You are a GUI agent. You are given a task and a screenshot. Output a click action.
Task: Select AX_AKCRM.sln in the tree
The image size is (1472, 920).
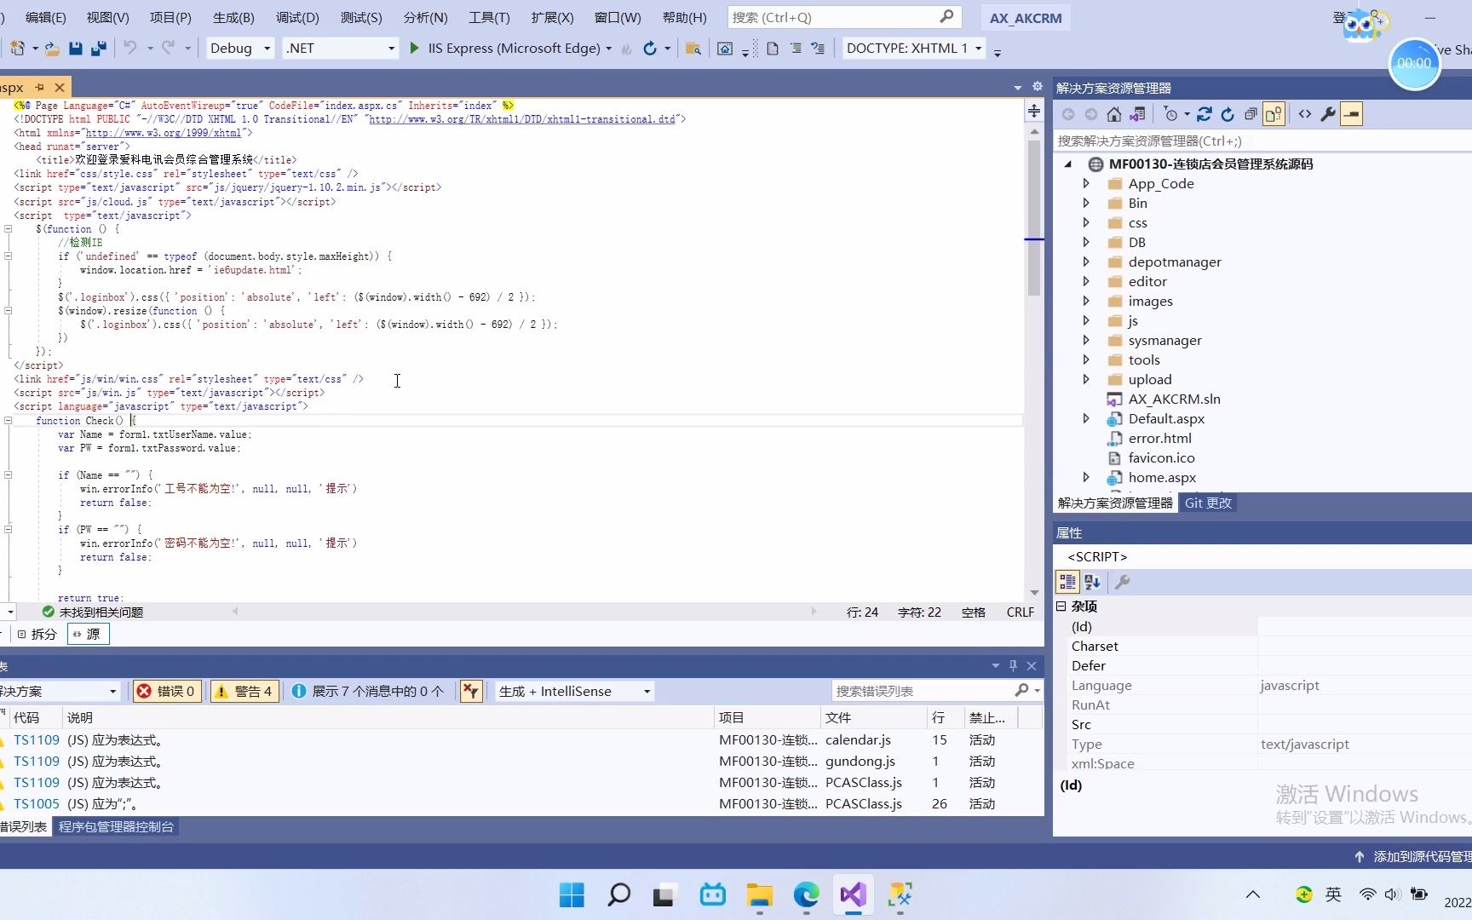[x=1174, y=399]
